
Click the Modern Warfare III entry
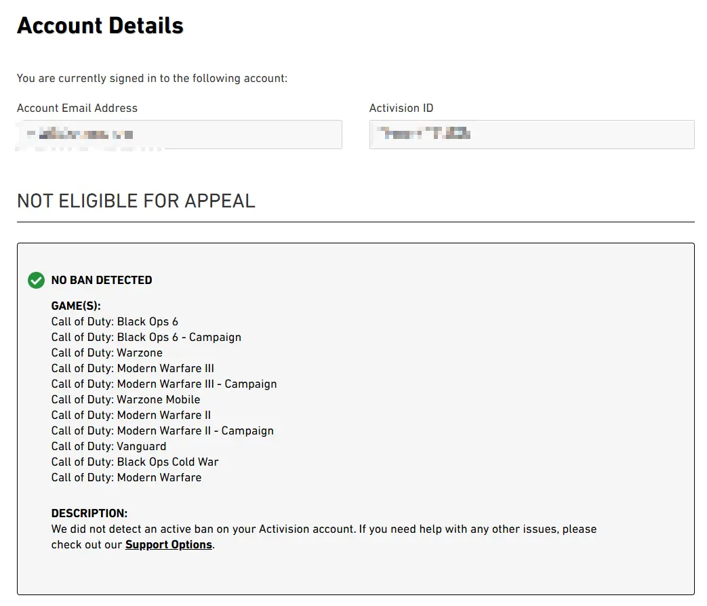click(133, 368)
